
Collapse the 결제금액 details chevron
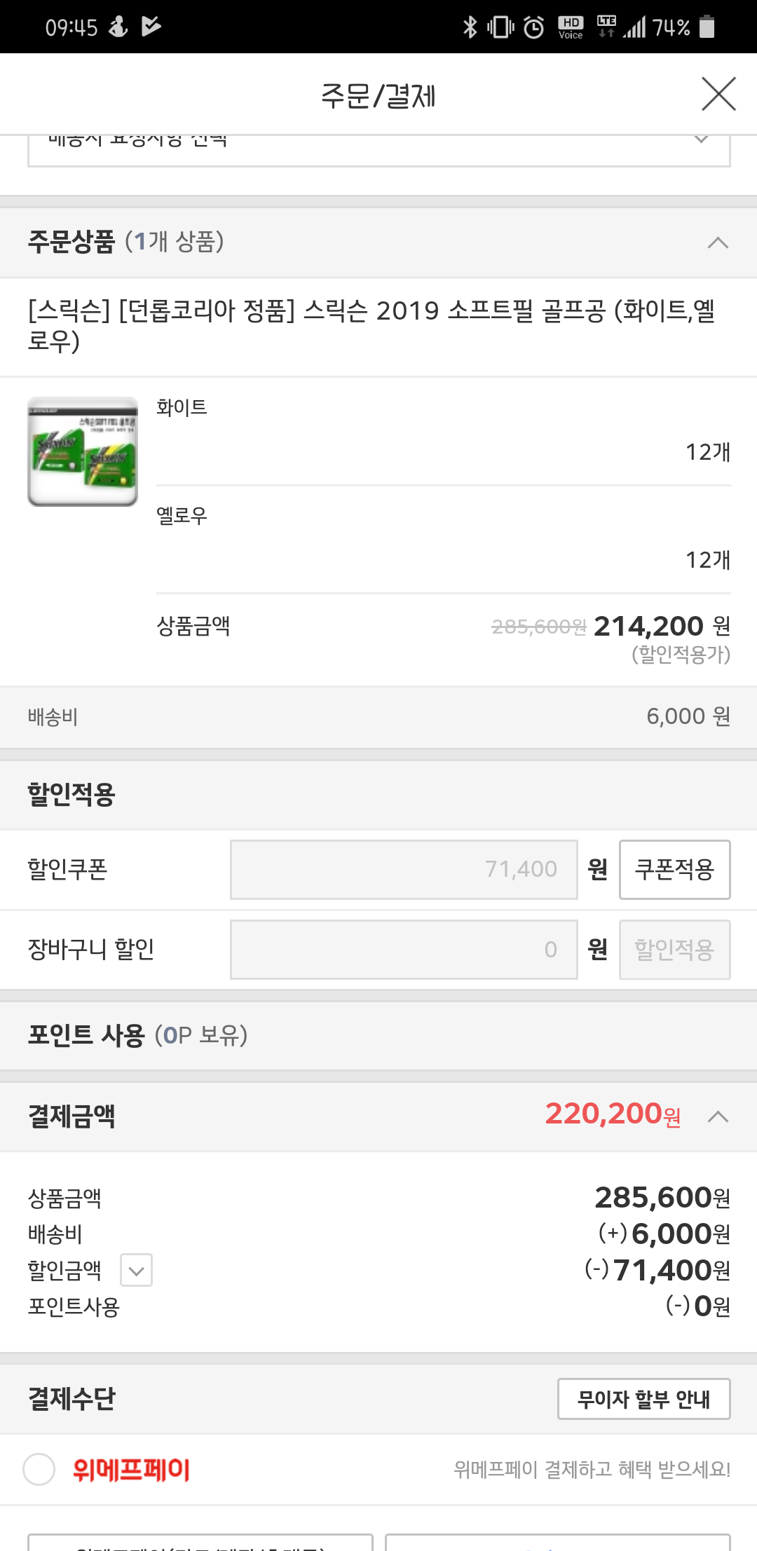tap(718, 1116)
